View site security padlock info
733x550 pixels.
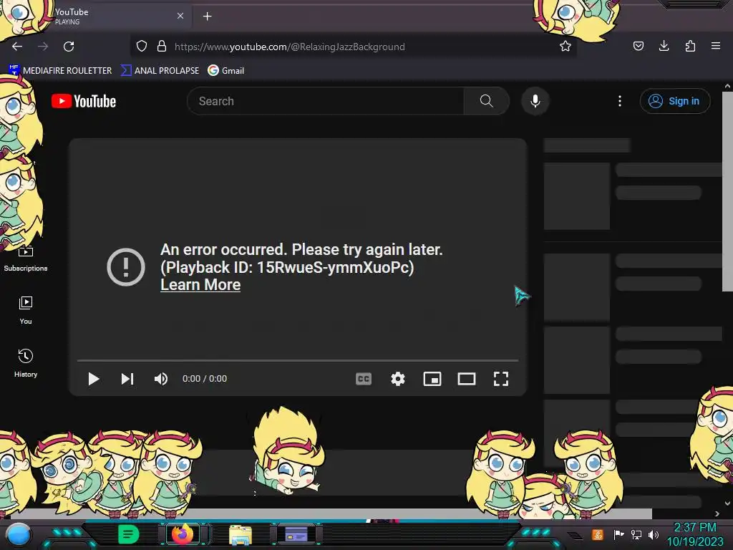tap(162, 47)
